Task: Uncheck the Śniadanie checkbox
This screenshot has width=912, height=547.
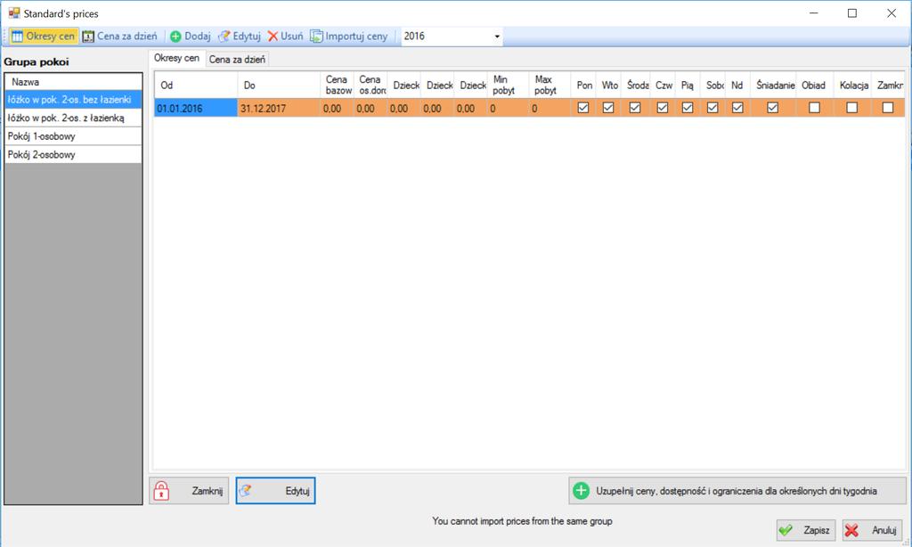Action: 773,108
